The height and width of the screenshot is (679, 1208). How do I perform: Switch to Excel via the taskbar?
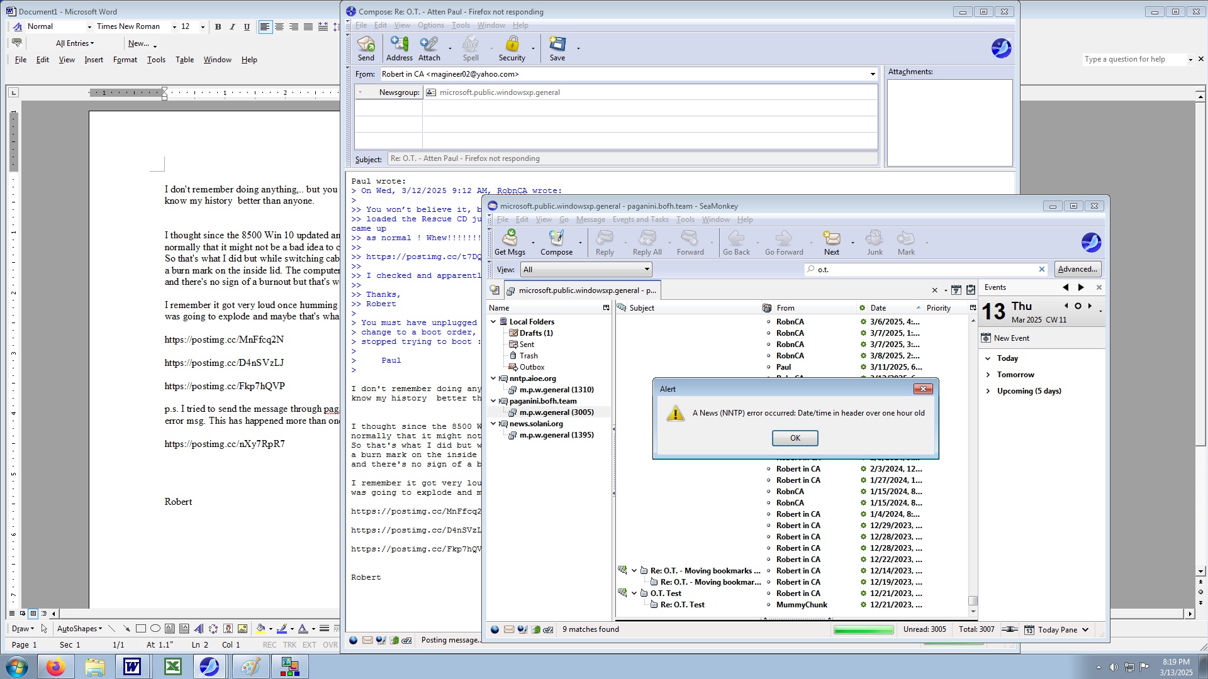(172, 666)
